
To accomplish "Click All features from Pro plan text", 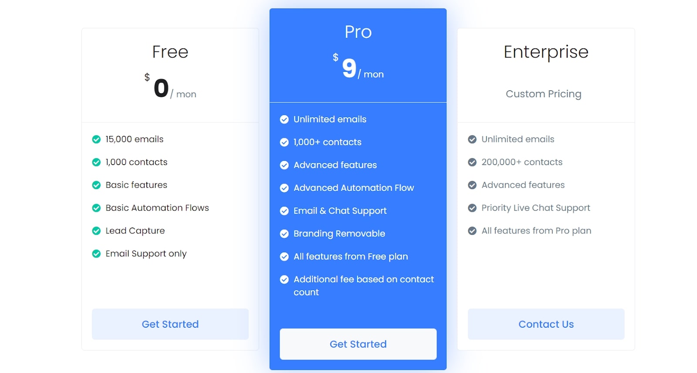I will click(x=536, y=231).
